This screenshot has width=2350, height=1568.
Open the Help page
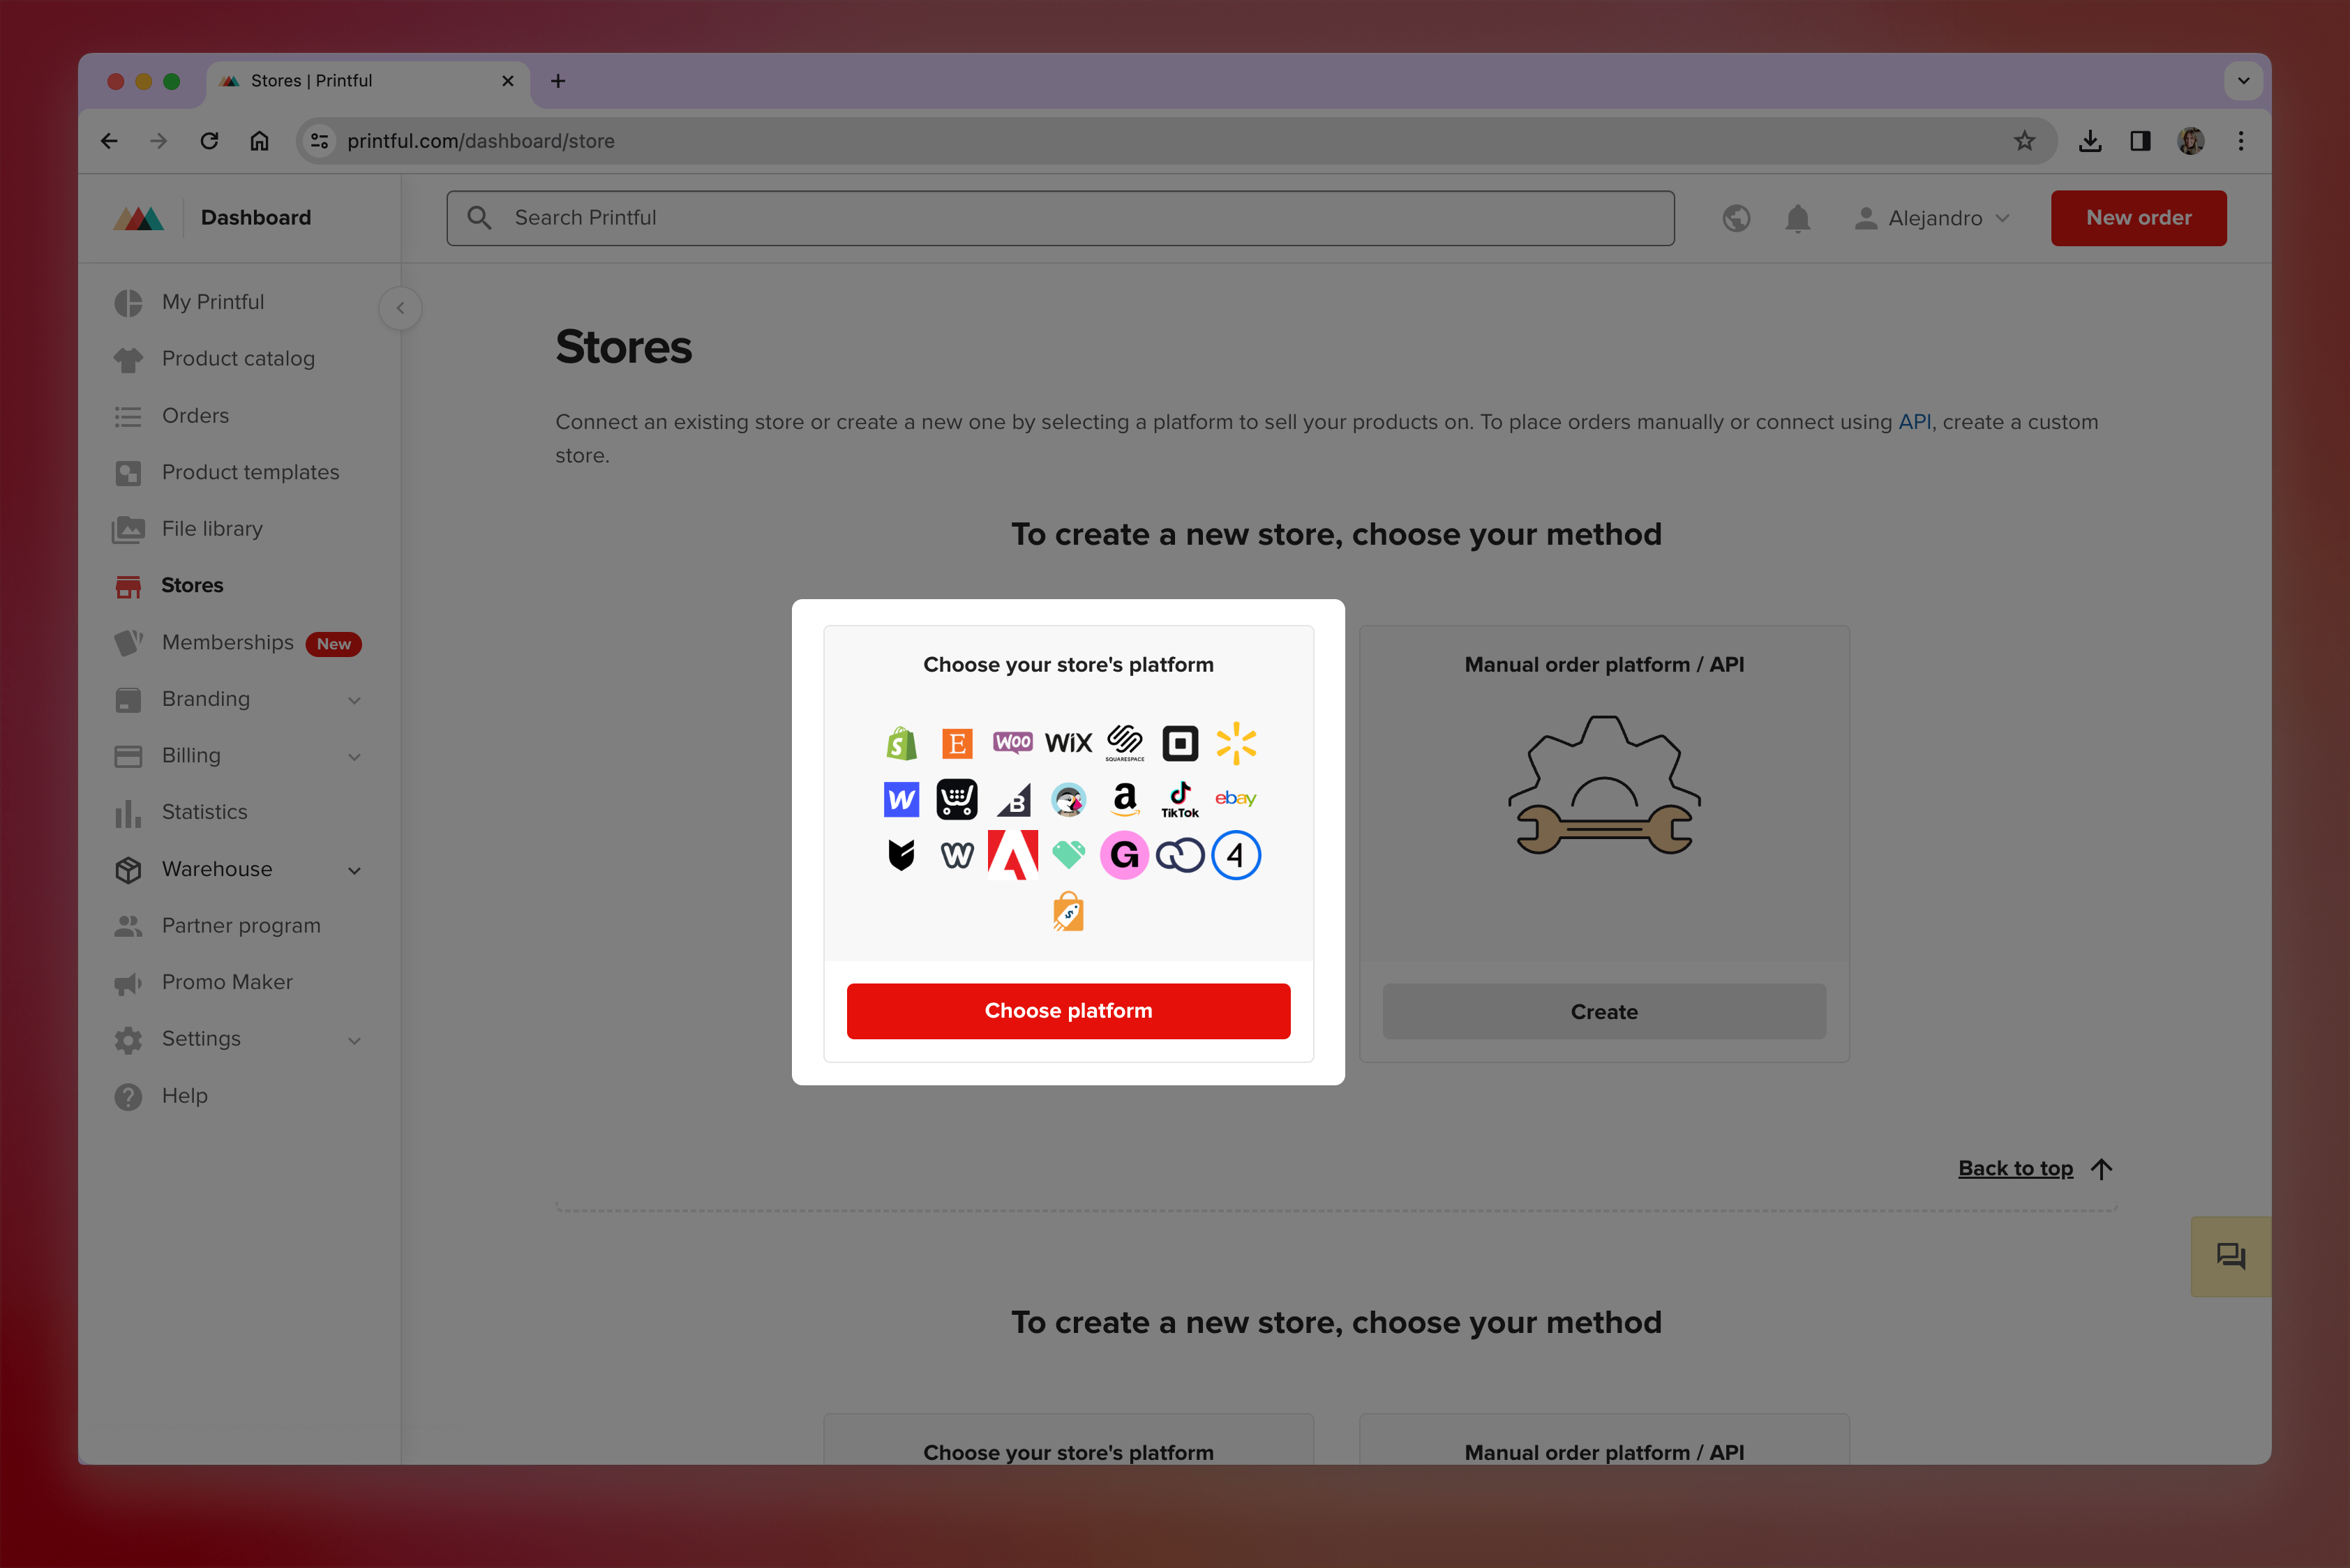(185, 1095)
